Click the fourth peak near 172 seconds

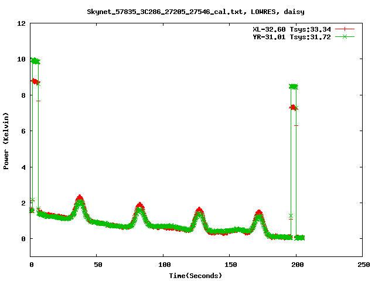(x=259, y=214)
